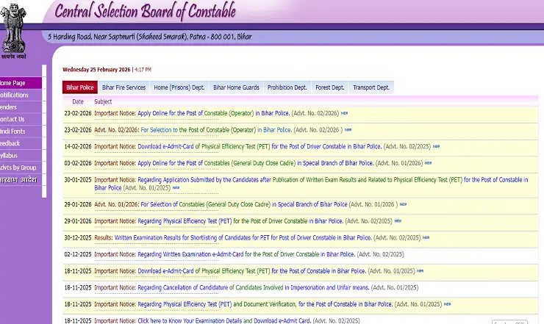
Task: Click NEW badge beside 23-02-2026 Apply Online notice
Action: coord(345,113)
